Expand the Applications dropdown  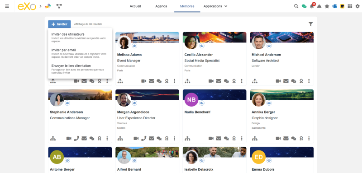point(215,6)
